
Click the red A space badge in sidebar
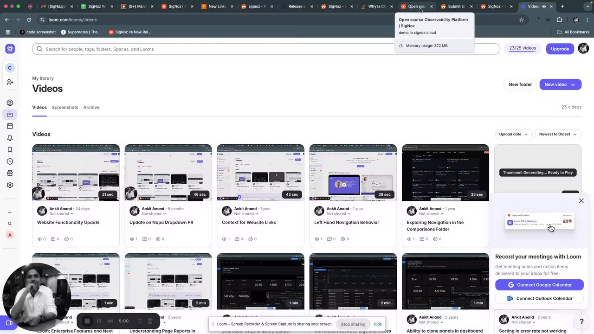10,235
